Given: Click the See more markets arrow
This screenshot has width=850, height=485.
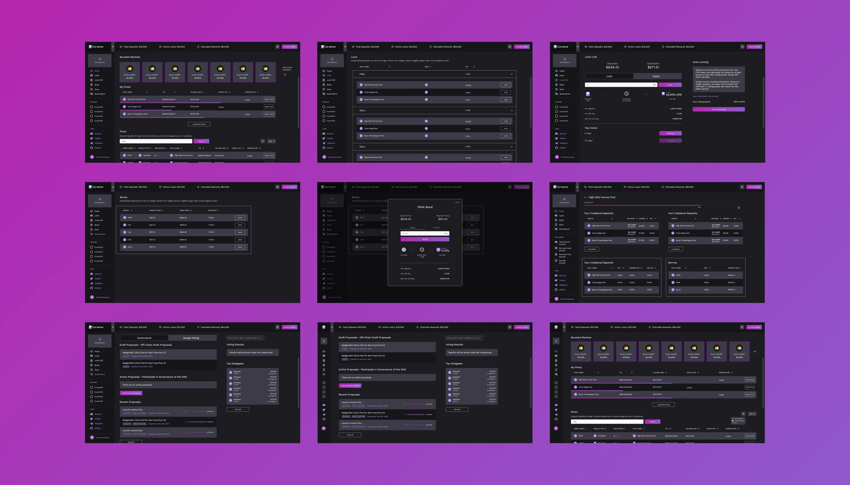Looking at the screenshot, I should [x=284, y=75].
